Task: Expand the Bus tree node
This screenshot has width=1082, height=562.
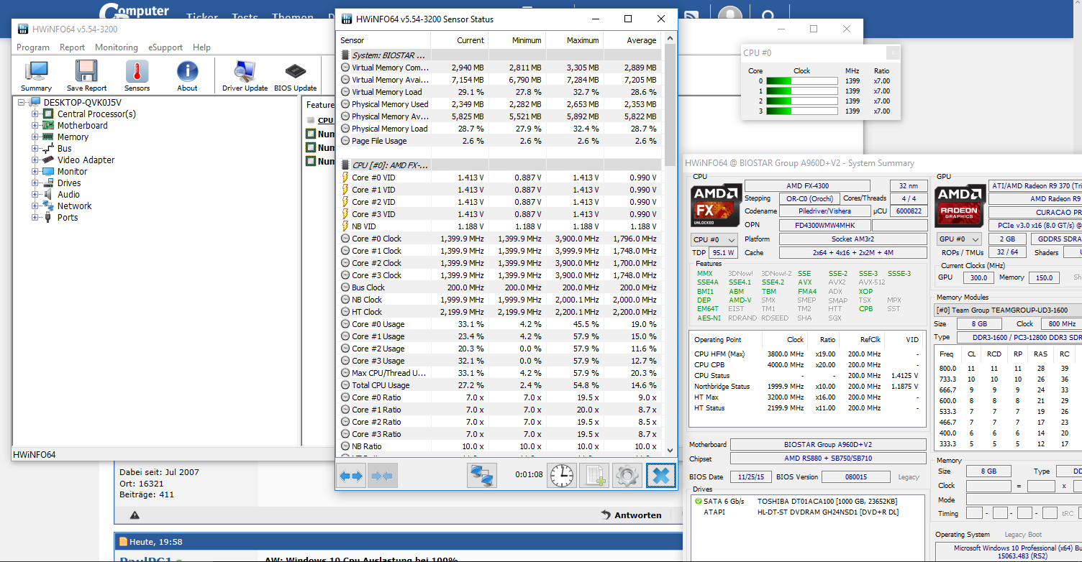Action: [35, 148]
